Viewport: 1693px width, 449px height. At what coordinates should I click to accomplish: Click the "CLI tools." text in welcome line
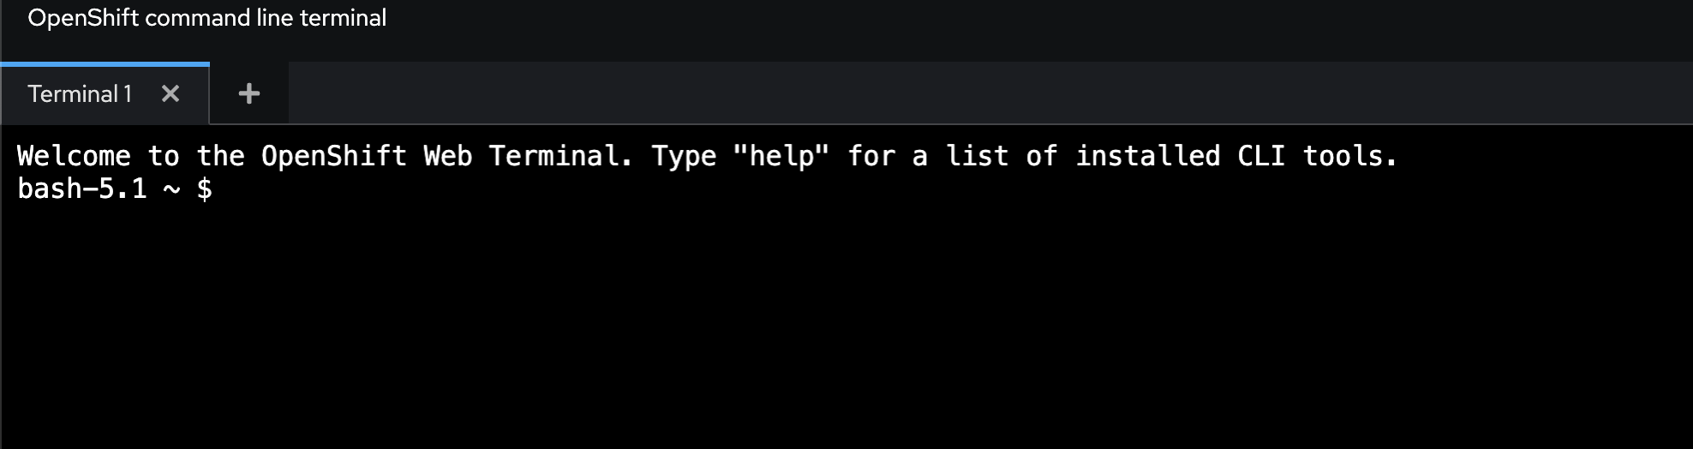point(1318,156)
